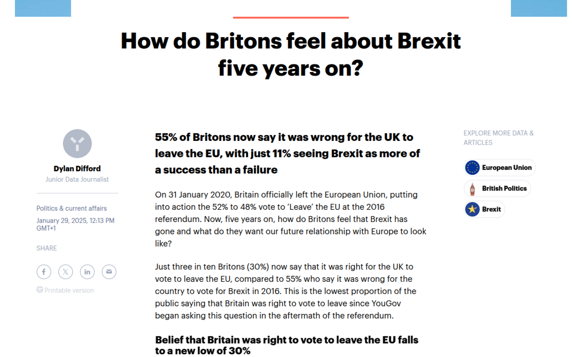Viewport: 572px width, 357px height.
Task: Click the blue block at top right
Action: pyautogui.click(x=538, y=8)
